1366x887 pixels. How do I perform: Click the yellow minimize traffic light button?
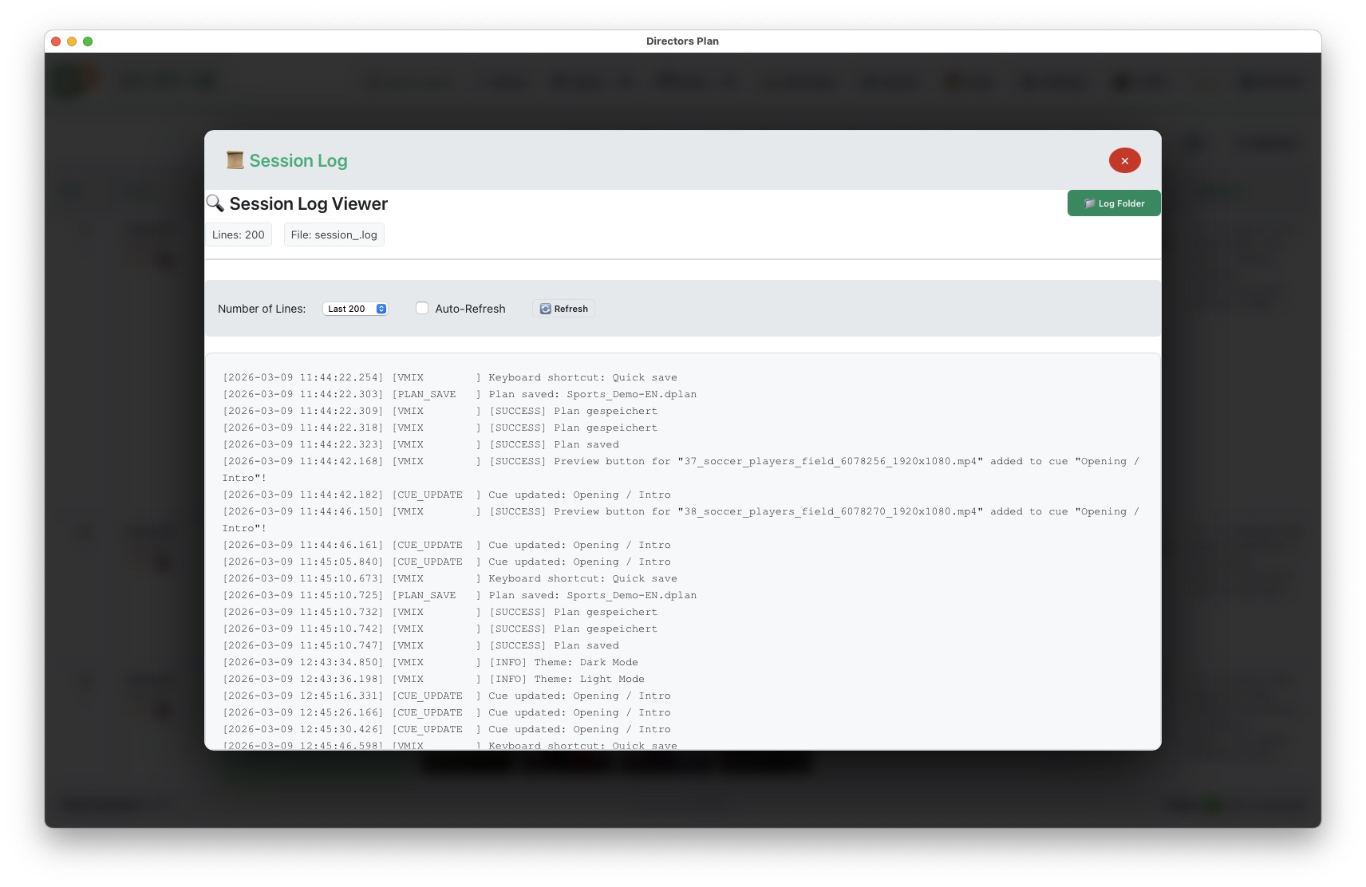[72, 41]
